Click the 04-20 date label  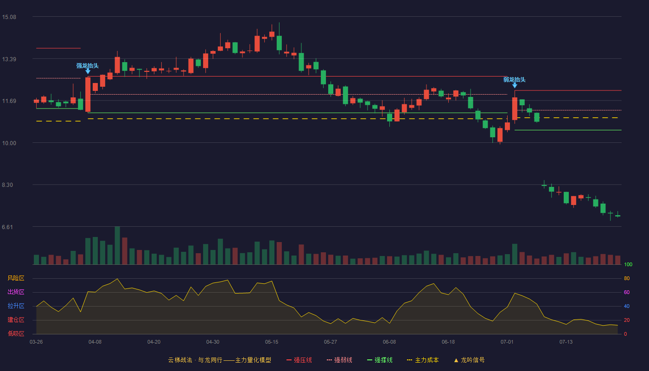(154, 342)
